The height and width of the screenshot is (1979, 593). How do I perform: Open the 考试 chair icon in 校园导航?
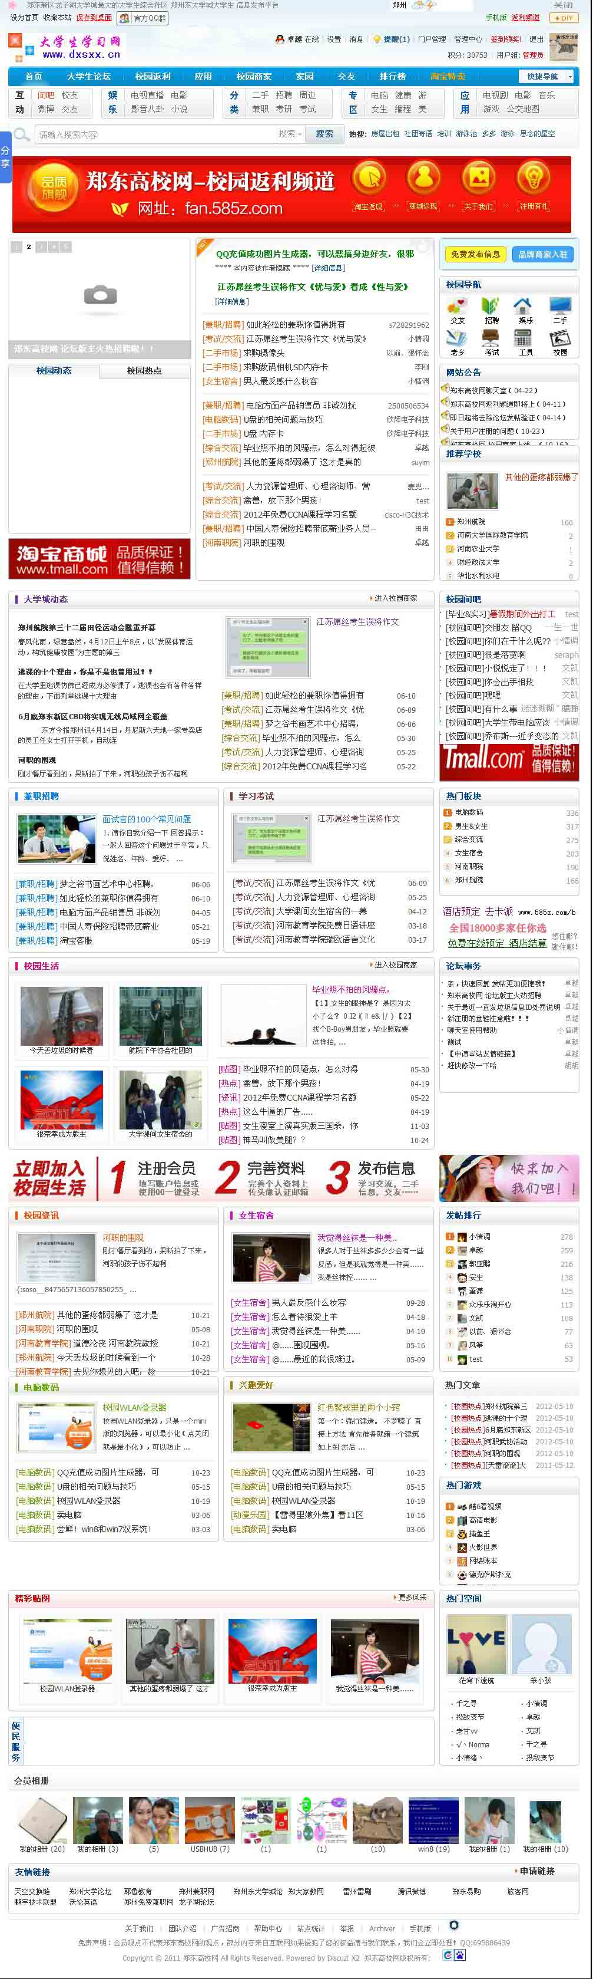491,338
